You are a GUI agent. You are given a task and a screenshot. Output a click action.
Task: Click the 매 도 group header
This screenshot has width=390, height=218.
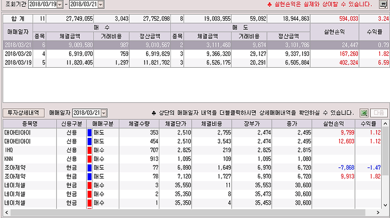(x=240, y=28)
